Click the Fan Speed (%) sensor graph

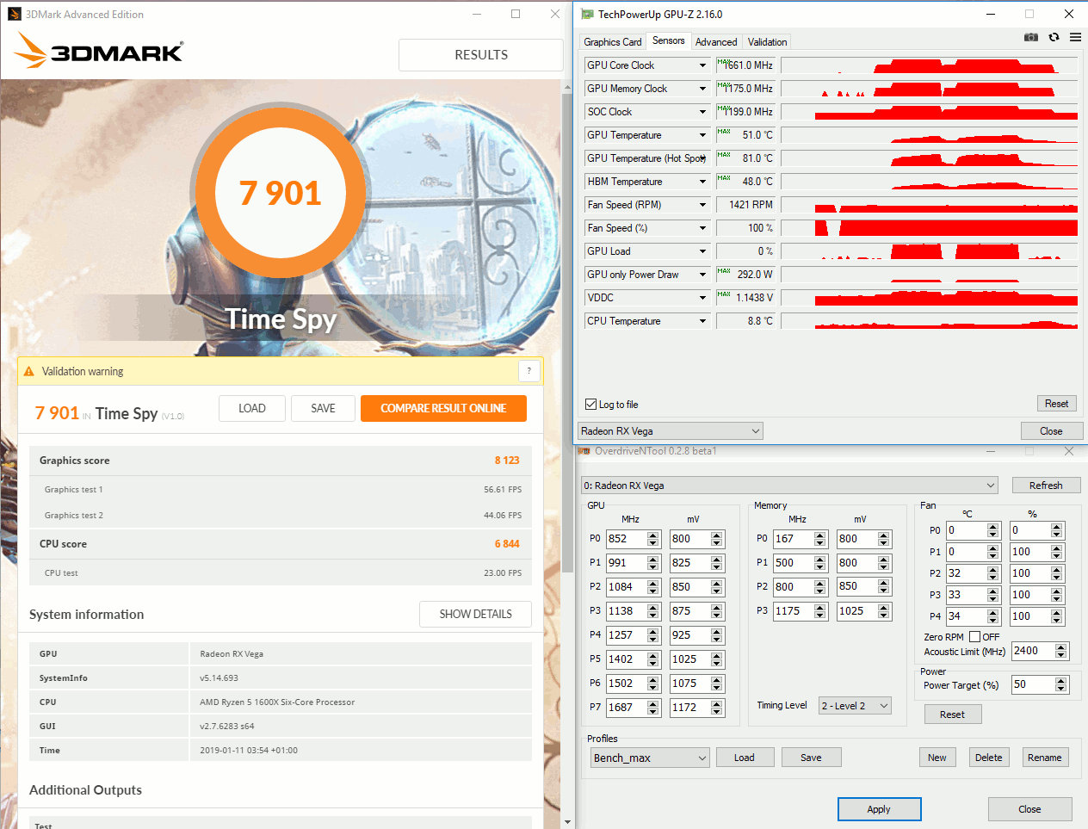[x=930, y=228]
